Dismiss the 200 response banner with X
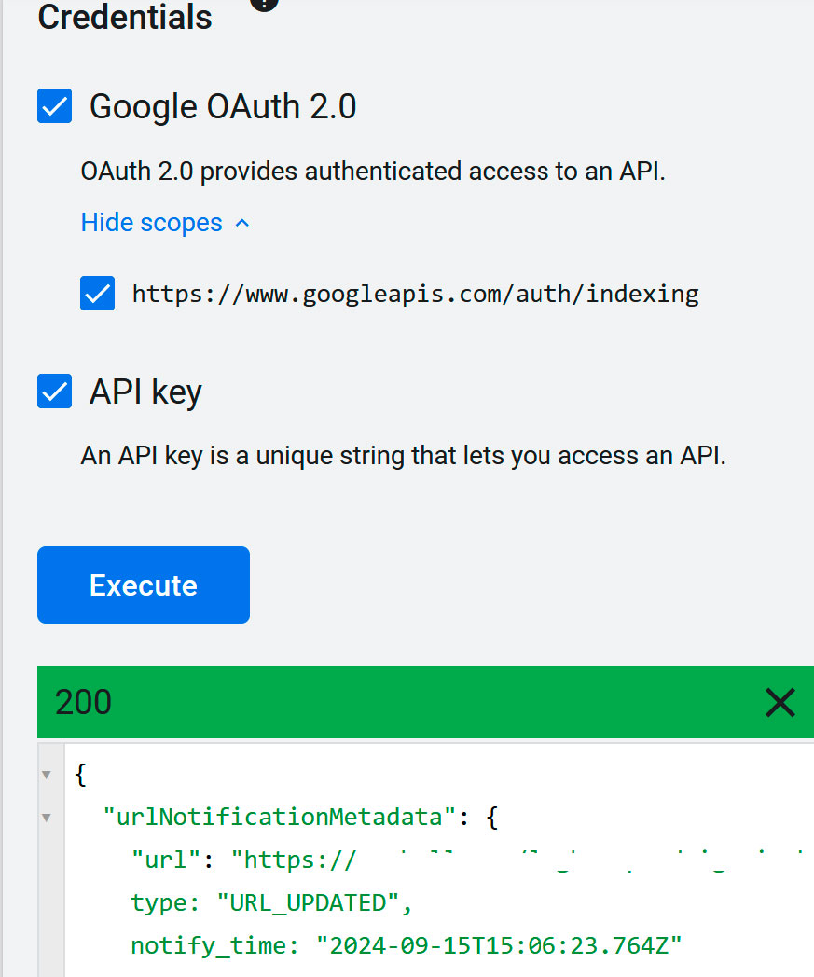 [780, 702]
